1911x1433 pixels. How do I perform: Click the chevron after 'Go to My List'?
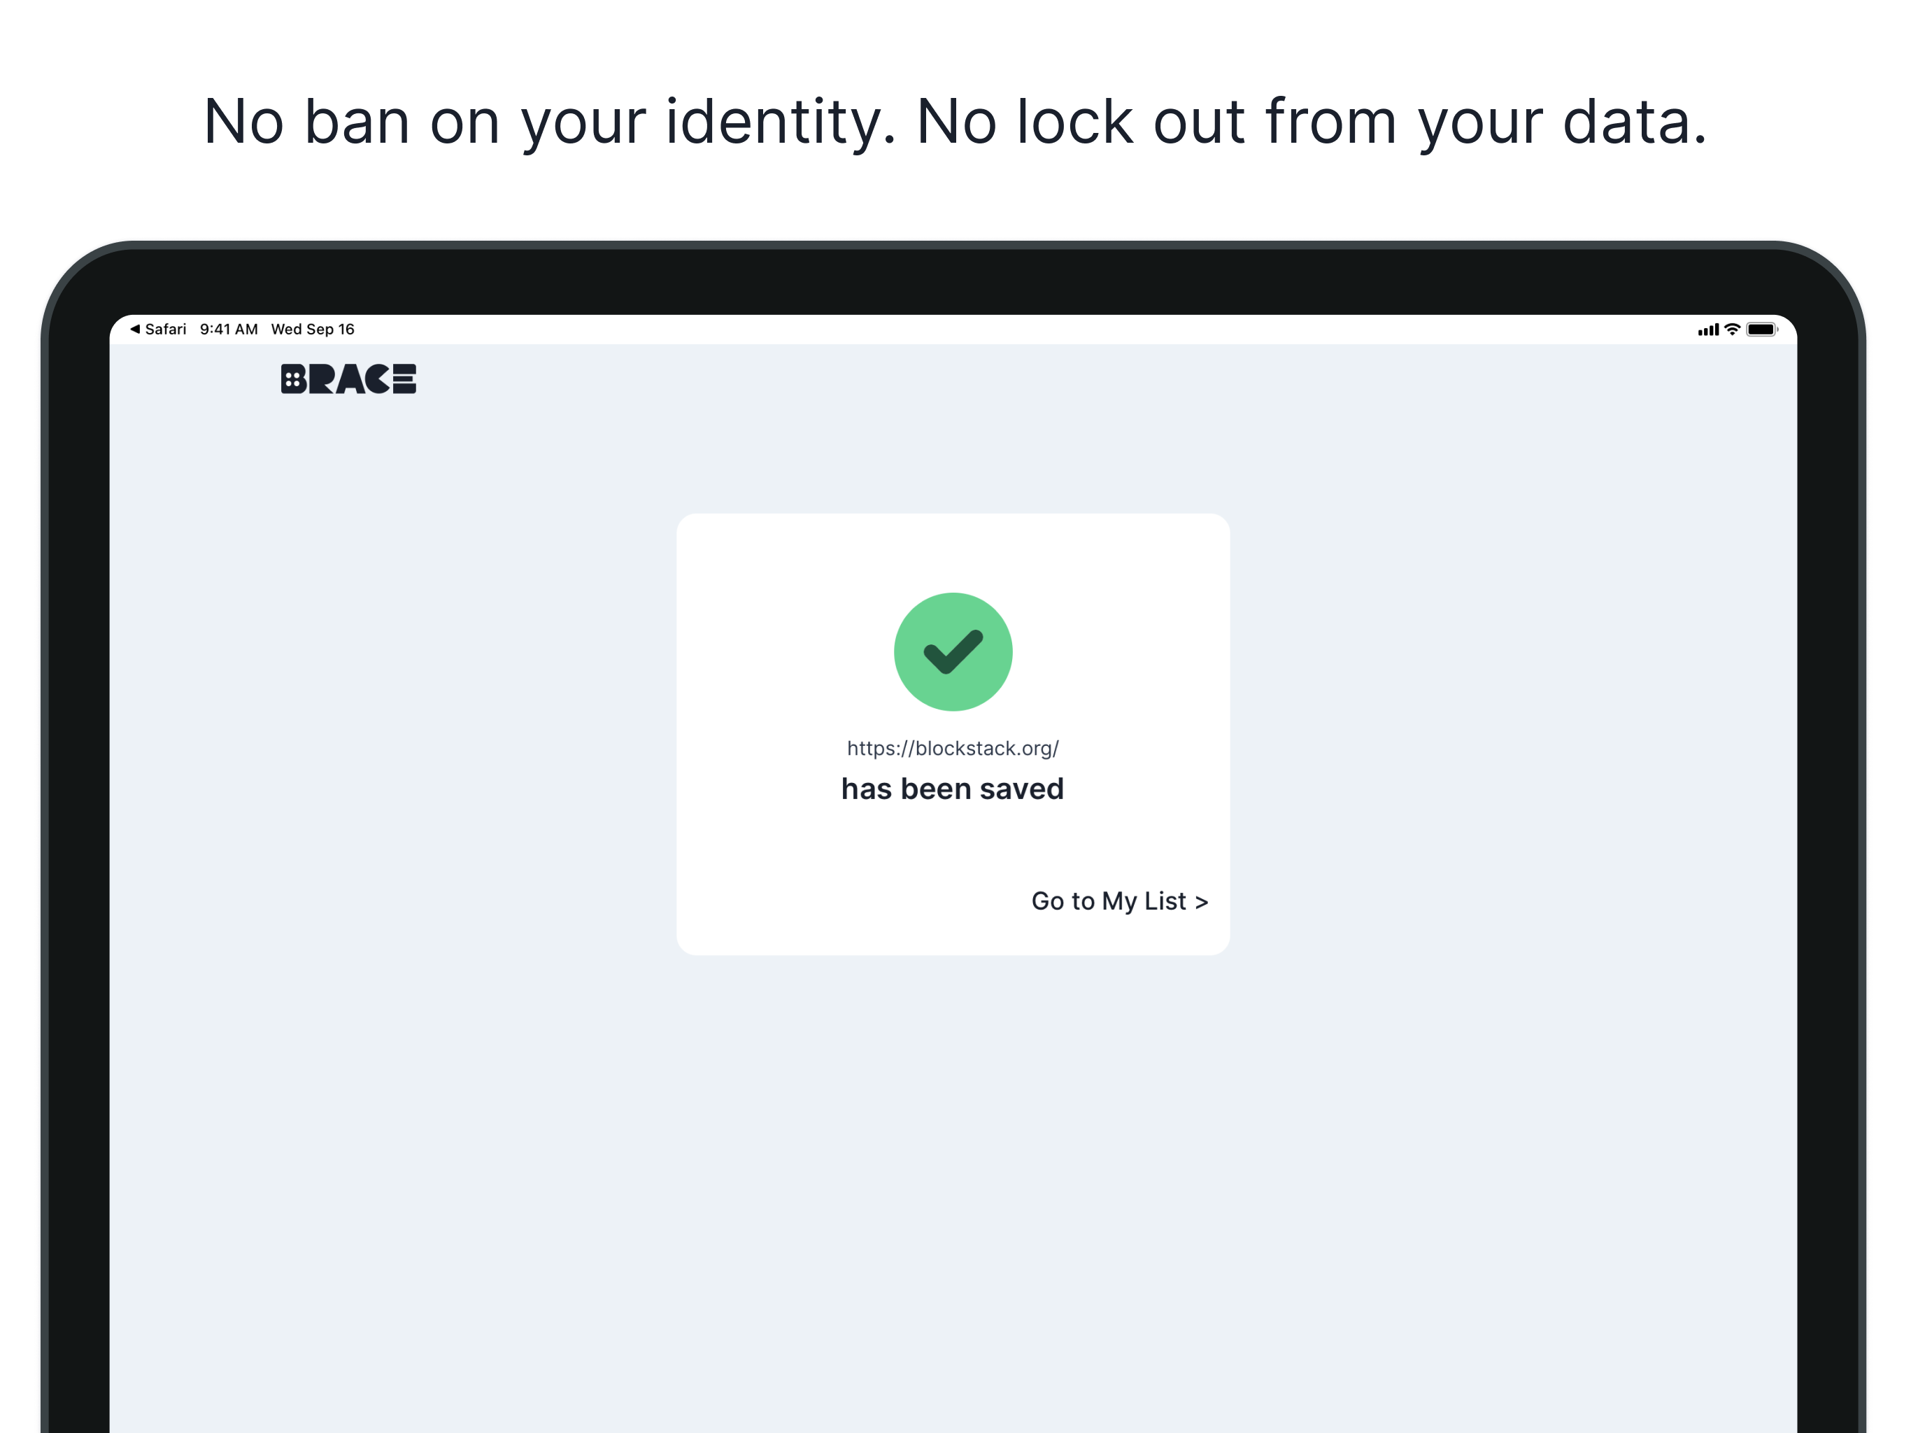pyautogui.click(x=1202, y=901)
